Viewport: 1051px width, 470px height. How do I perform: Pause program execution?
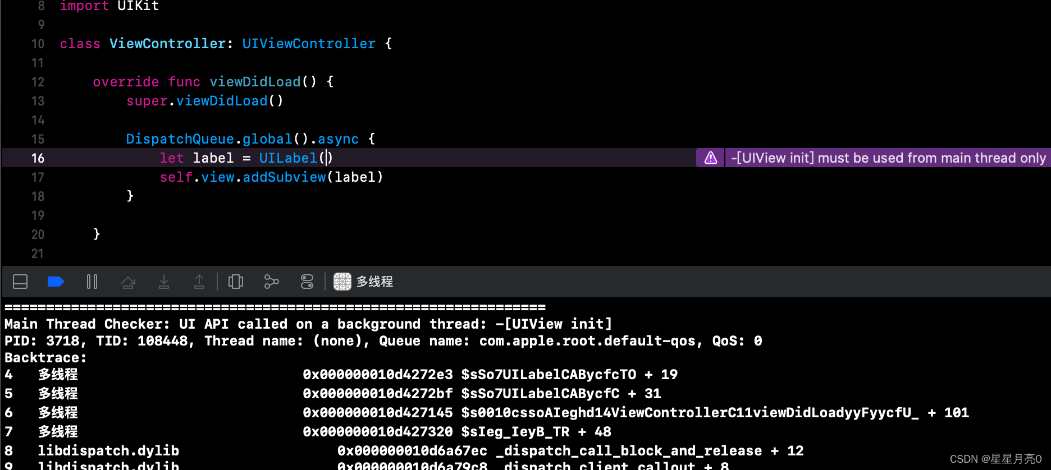click(92, 282)
